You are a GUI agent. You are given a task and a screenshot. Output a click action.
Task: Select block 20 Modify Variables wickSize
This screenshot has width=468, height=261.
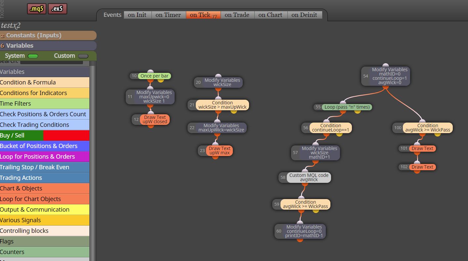point(218,82)
